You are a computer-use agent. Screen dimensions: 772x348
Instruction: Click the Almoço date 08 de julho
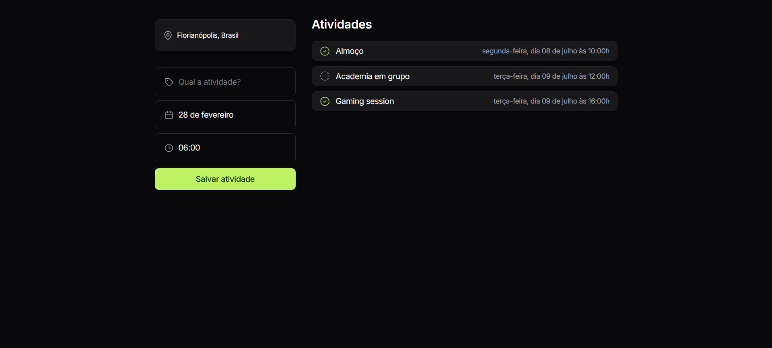545,51
